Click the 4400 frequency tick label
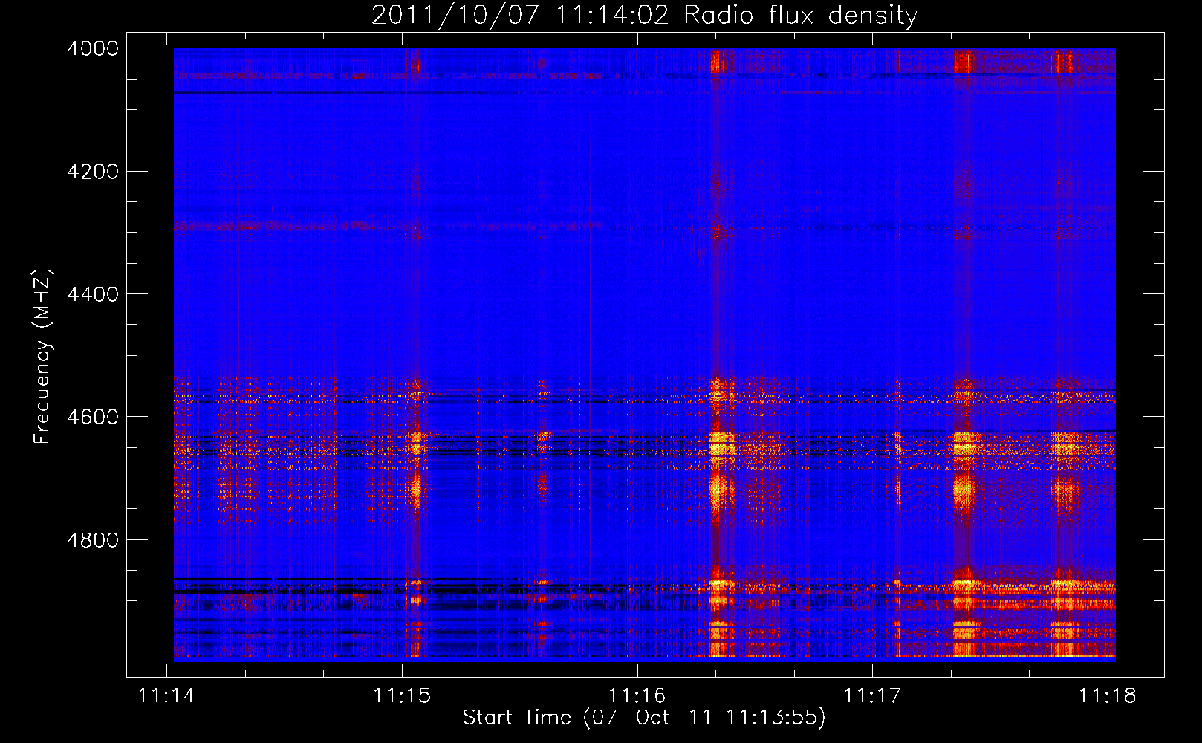This screenshot has width=1202, height=743. [93, 294]
